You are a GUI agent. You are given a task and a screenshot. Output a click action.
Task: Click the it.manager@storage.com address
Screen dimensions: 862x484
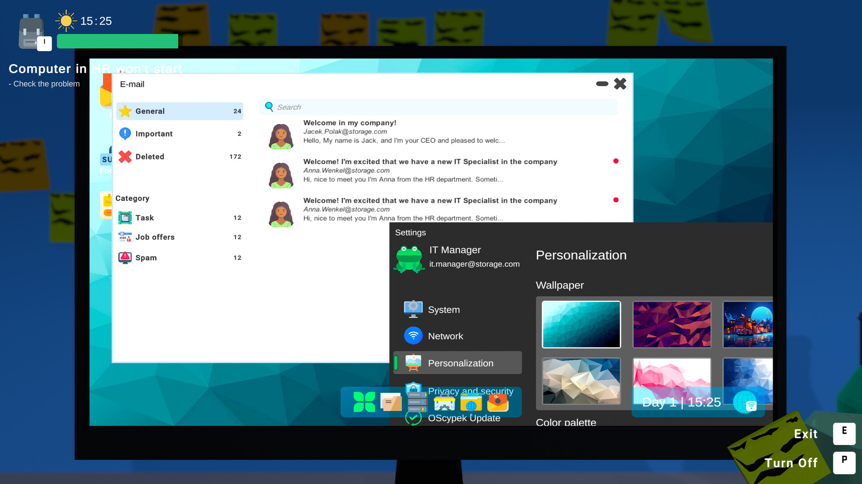pos(474,264)
